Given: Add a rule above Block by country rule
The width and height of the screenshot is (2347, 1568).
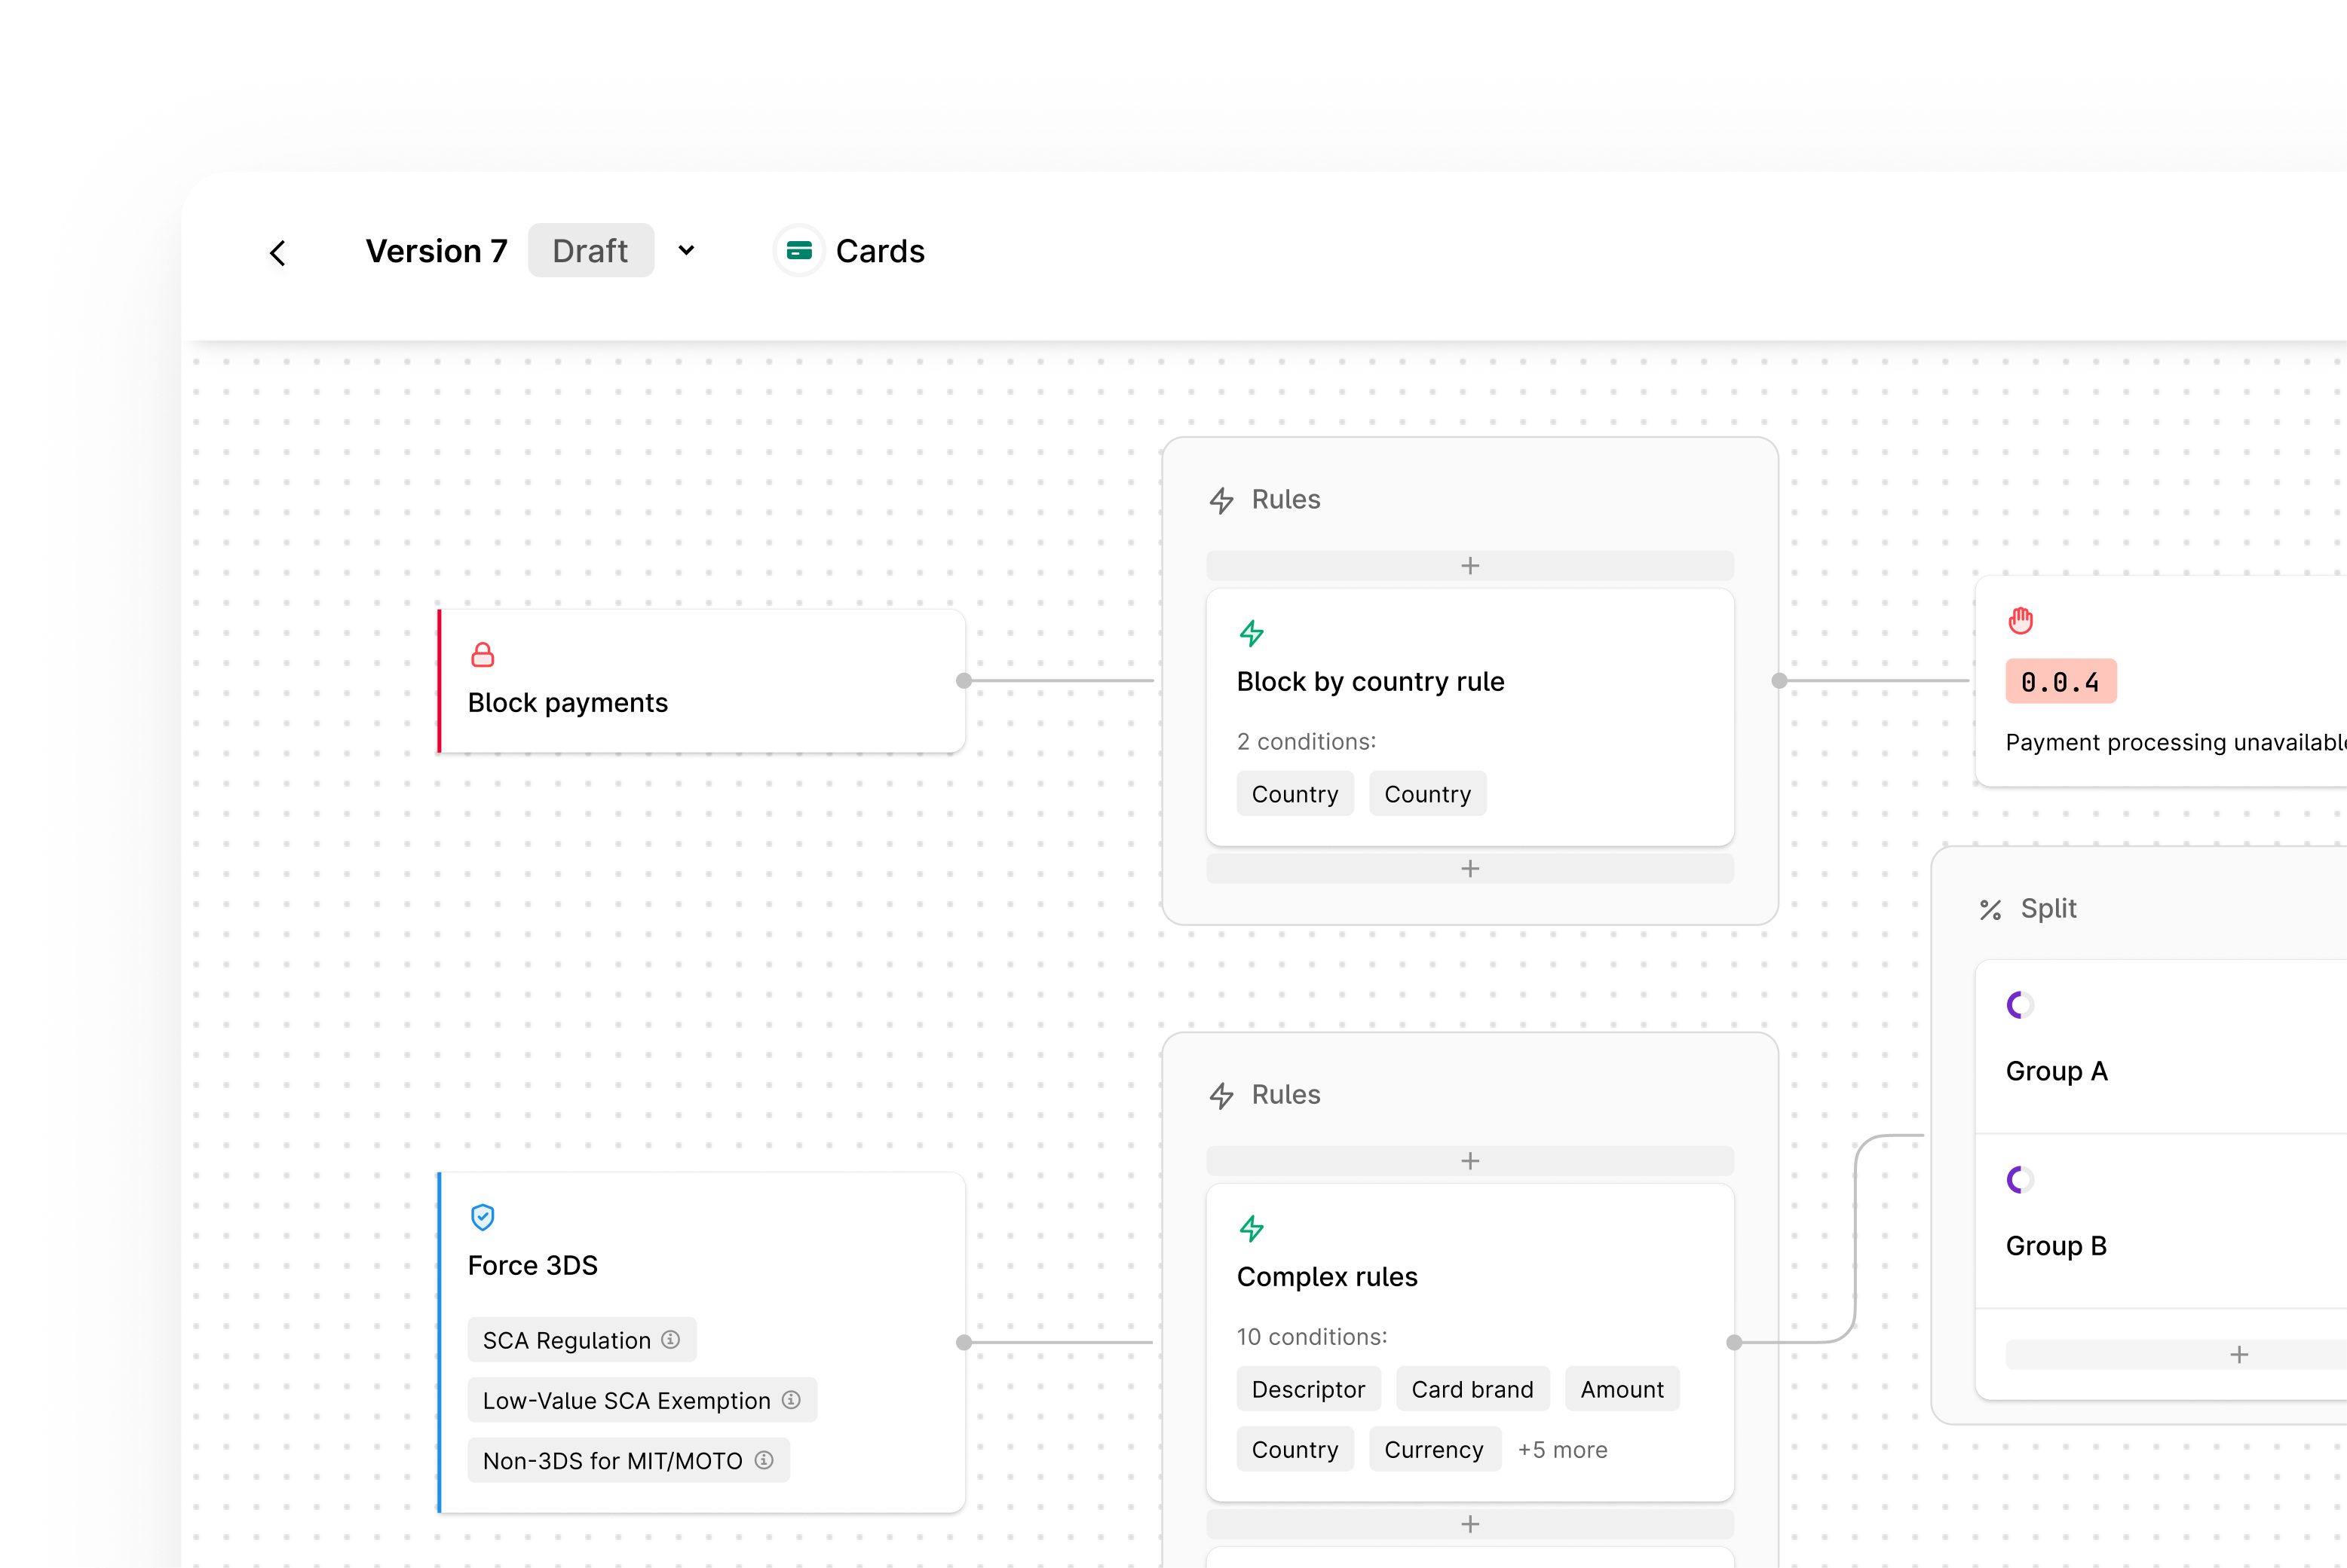Looking at the screenshot, I should click(x=1469, y=565).
